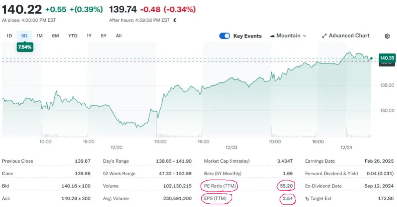
Task: Click the +0.55 +(0.39%) change value
Action: pos(74,10)
